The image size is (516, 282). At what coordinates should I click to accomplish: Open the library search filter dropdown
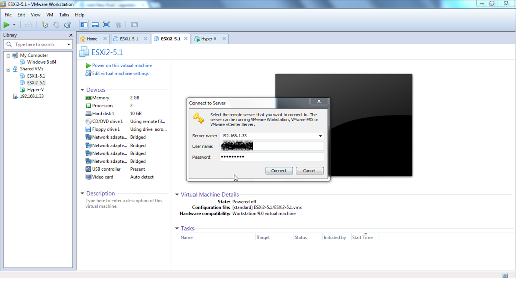69,44
